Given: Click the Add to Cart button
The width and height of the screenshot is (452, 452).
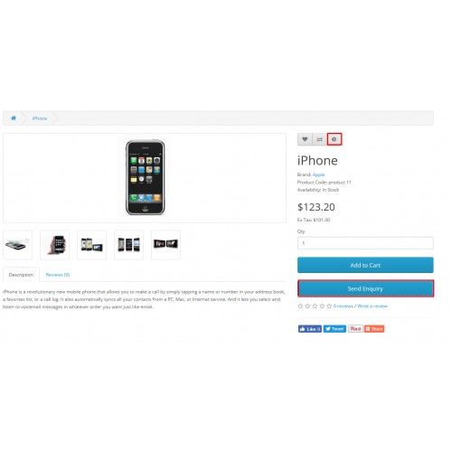Looking at the screenshot, I should point(365,265).
